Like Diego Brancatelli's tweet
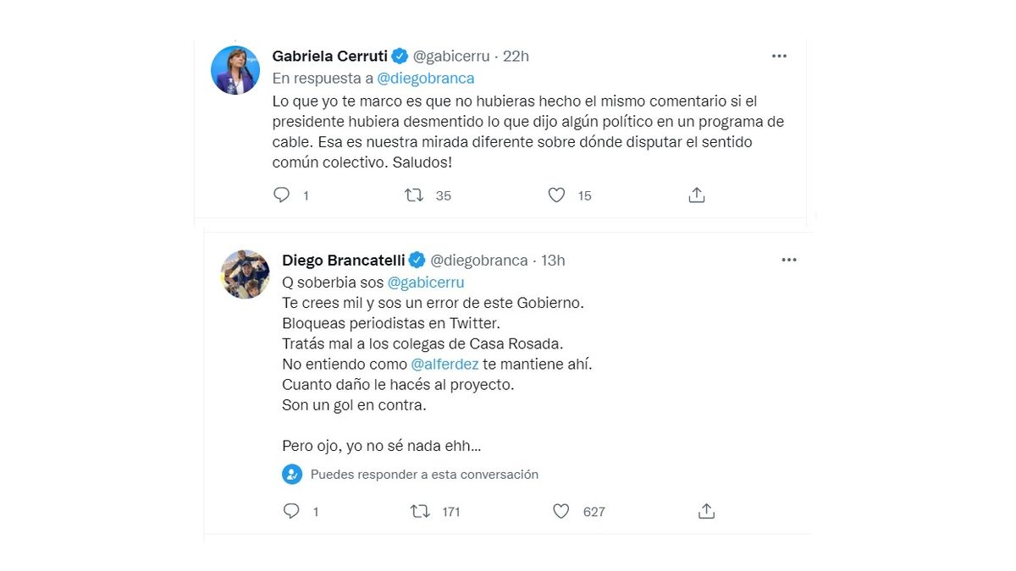This screenshot has height=571, width=1016. pos(560,511)
